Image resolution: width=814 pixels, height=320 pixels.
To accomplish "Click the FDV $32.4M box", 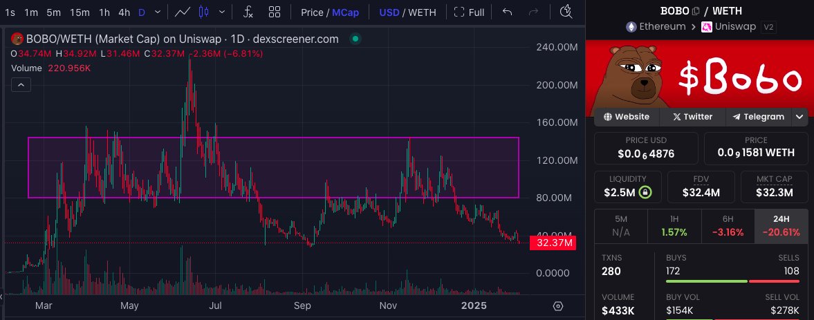I will click(701, 187).
